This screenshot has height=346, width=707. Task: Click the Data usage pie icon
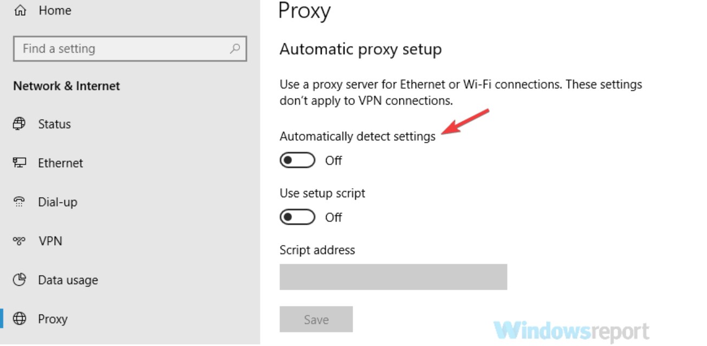tap(20, 280)
